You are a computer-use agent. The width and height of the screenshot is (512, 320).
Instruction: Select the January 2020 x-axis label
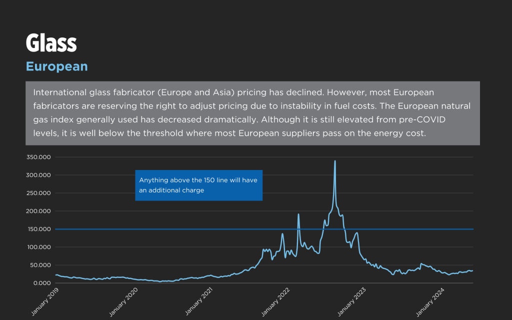point(123,301)
